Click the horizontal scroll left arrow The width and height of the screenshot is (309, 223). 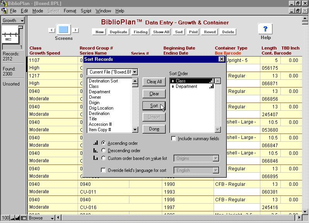tap(58, 218)
